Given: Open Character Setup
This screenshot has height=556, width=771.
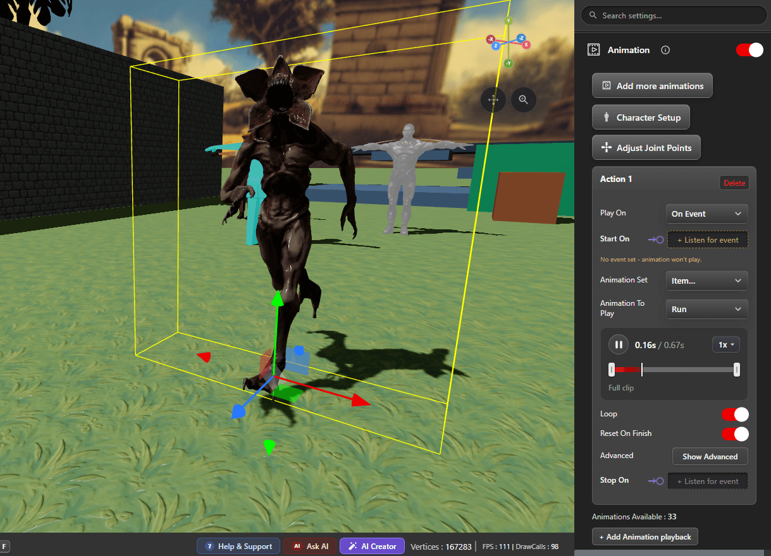Looking at the screenshot, I should click(x=641, y=118).
